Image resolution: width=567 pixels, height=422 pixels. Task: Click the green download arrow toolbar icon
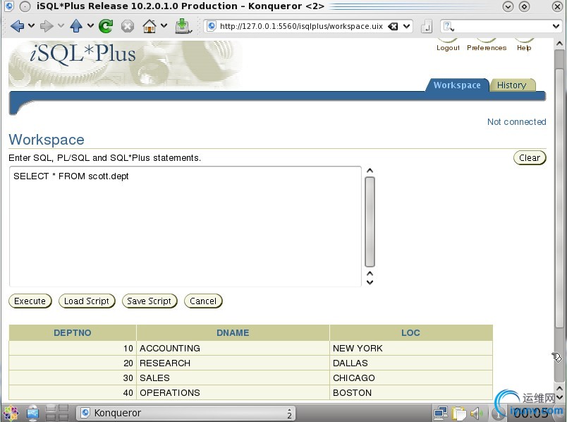coord(183,26)
